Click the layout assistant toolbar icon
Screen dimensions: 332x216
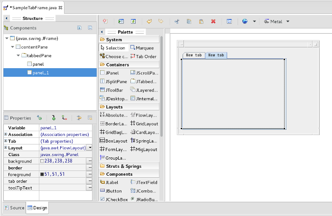229,21
